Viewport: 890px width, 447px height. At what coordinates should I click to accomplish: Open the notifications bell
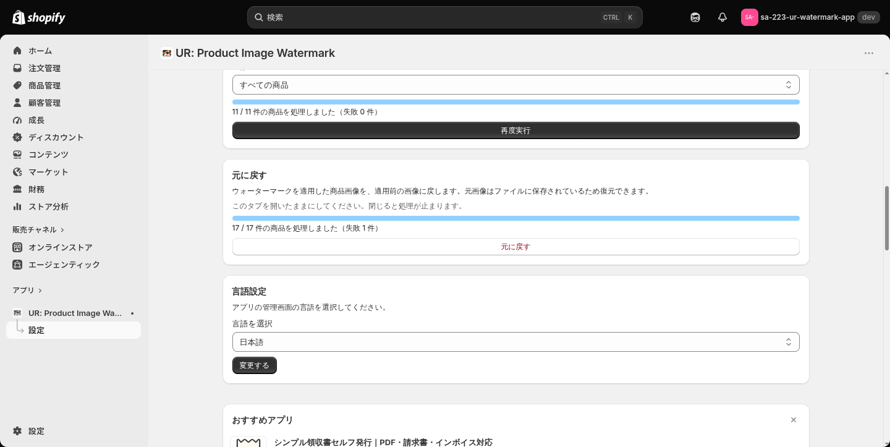point(723,17)
